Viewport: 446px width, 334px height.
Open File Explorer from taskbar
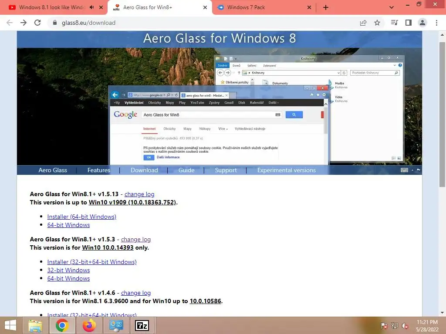coord(35,325)
